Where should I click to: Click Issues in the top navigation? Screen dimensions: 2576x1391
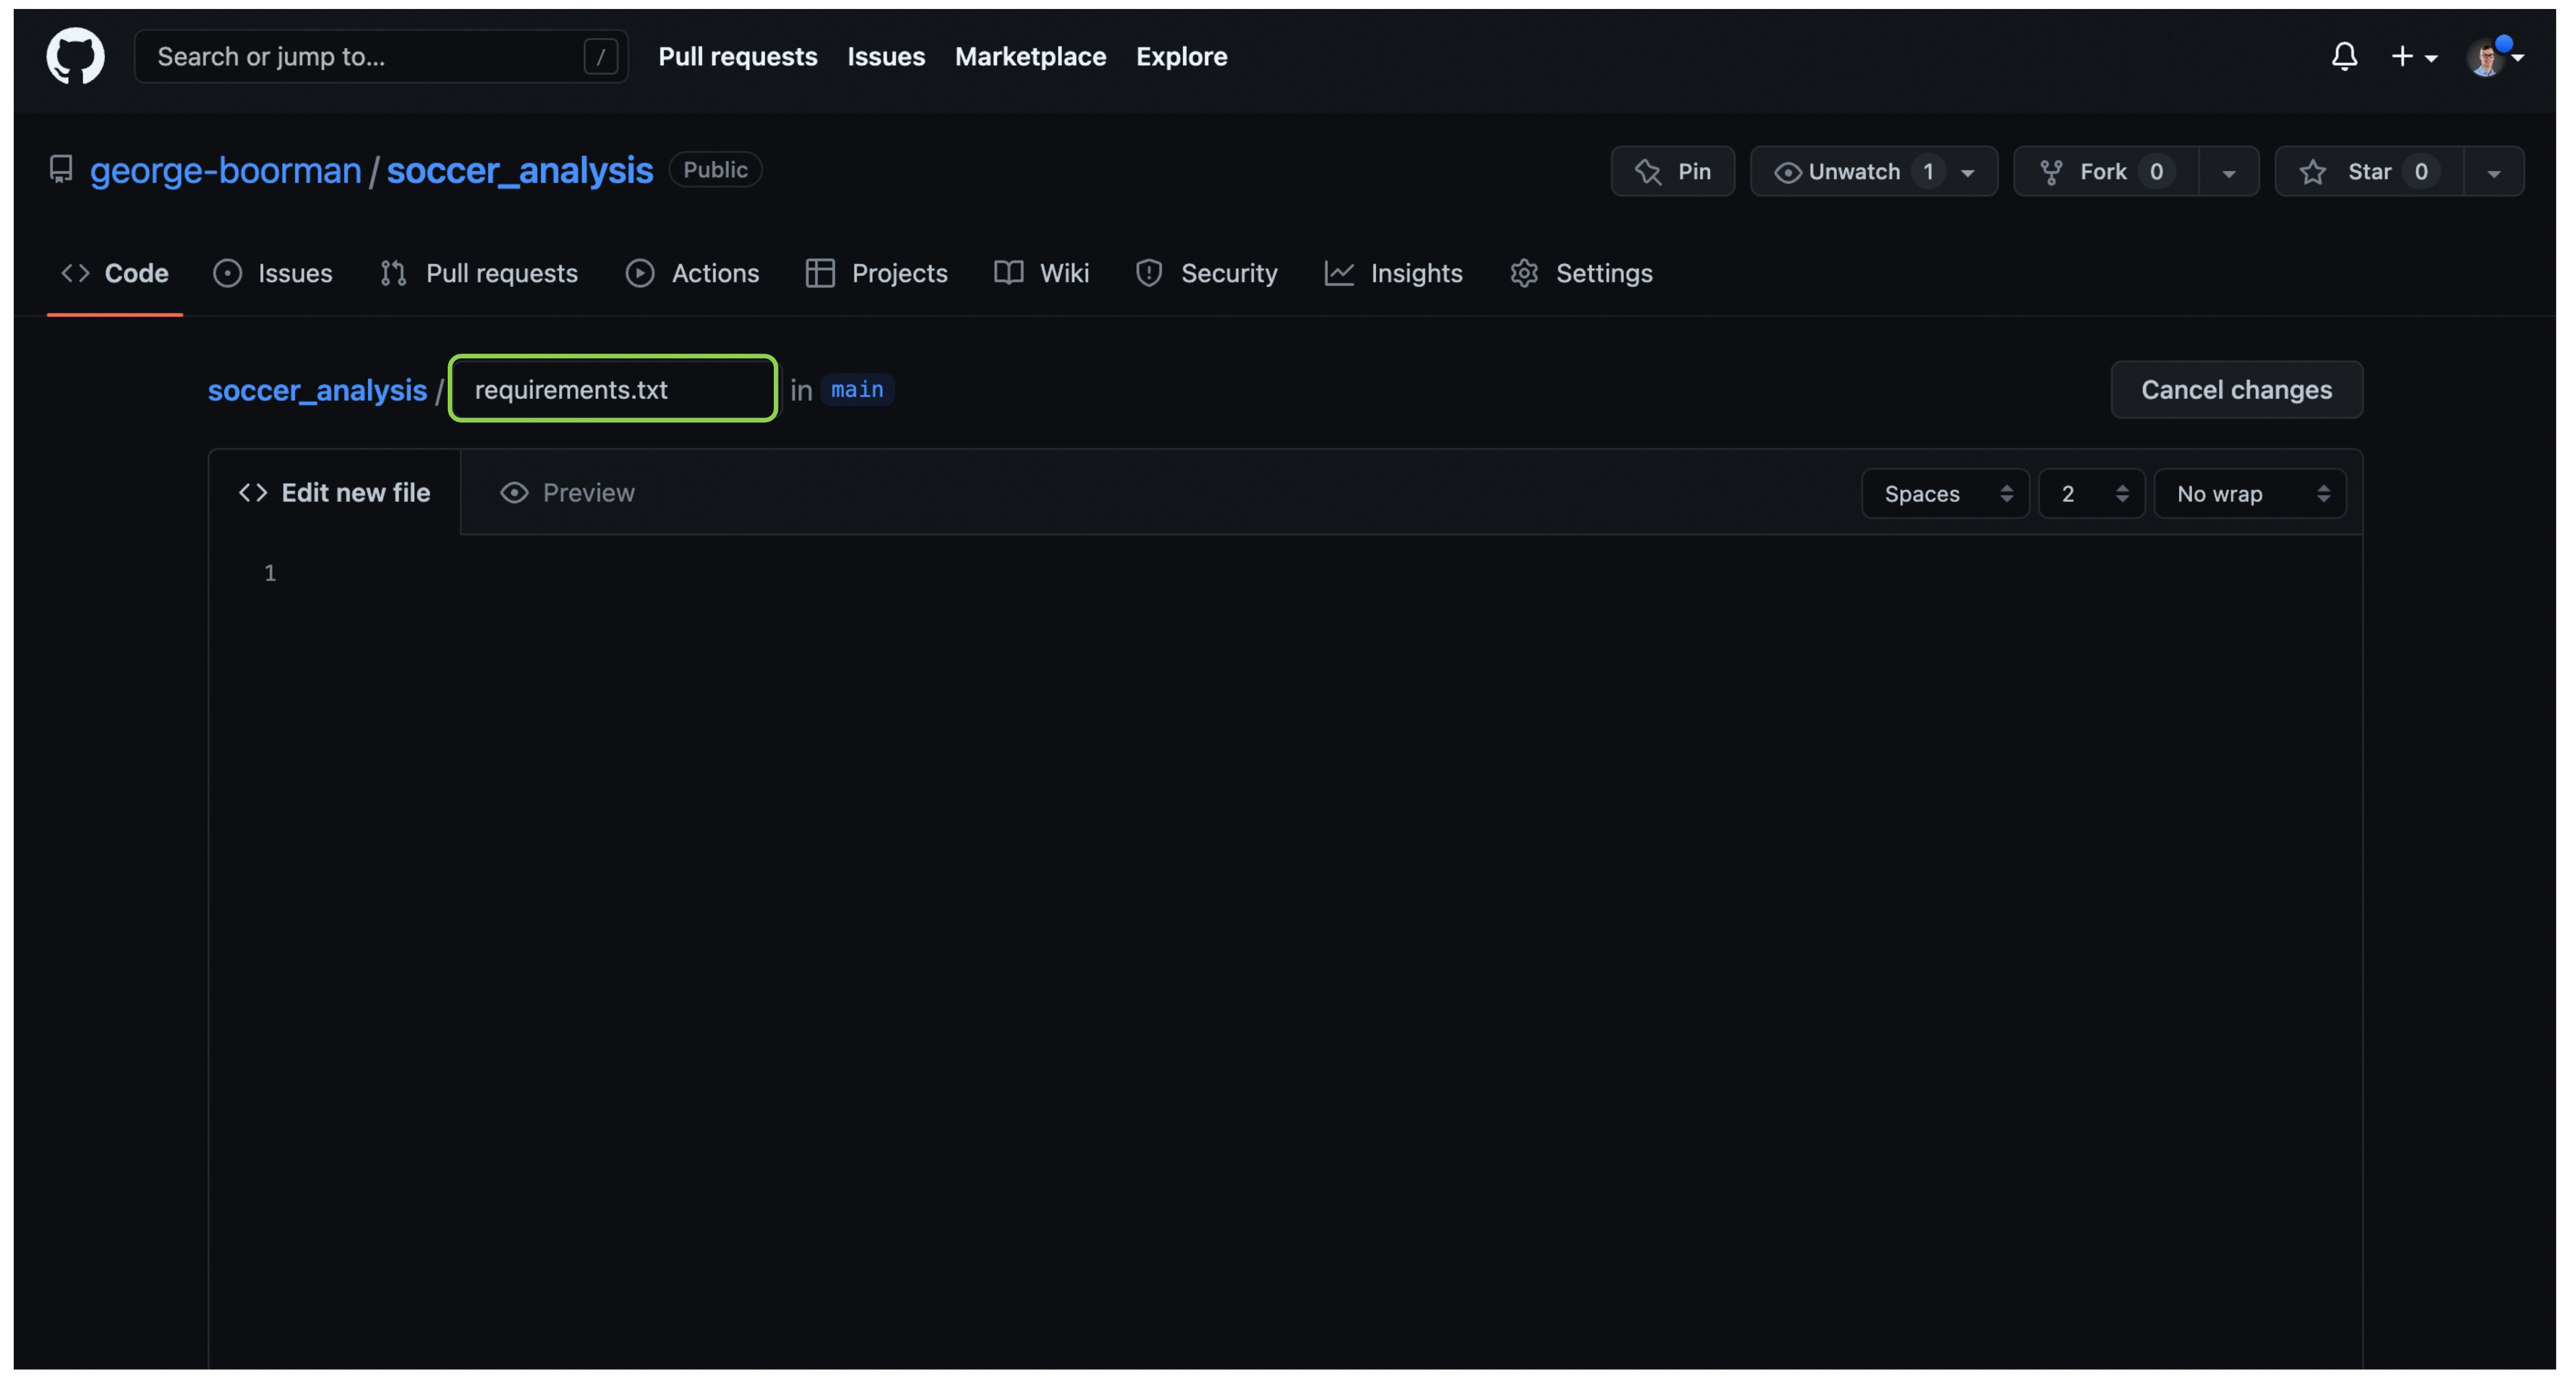click(886, 56)
